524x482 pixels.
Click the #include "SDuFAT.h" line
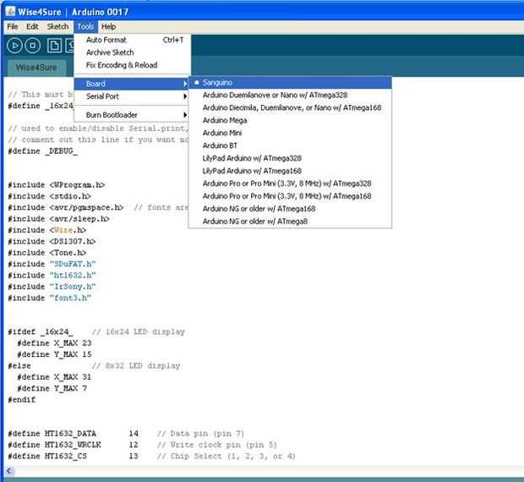(52, 265)
